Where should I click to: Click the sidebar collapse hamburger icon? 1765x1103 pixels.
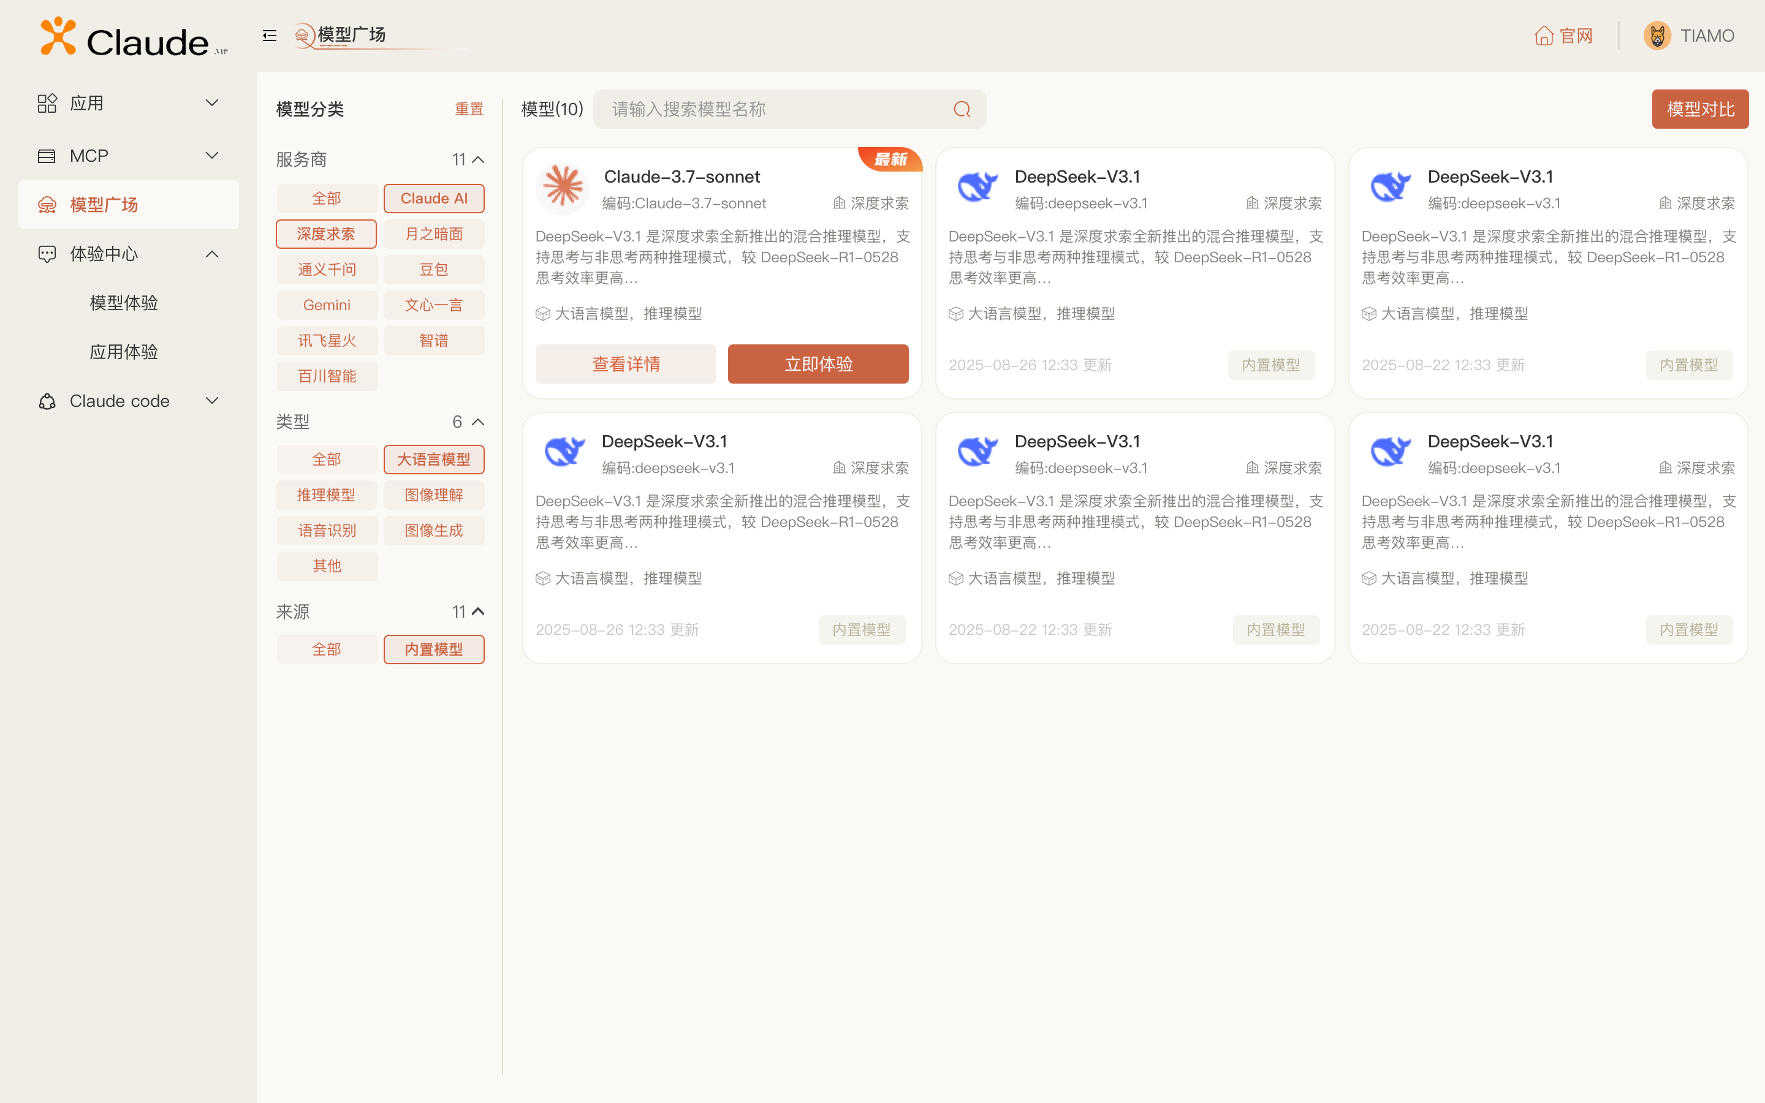tap(269, 35)
